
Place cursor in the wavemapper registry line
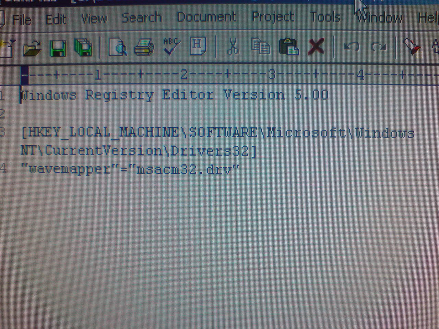pos(130,169)
